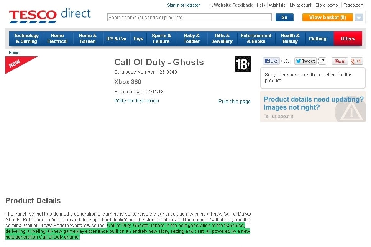Viewport: 371px width, 247px height.
Task: Click the 18+ age rating badge
Action: click(x=243, y=64)
